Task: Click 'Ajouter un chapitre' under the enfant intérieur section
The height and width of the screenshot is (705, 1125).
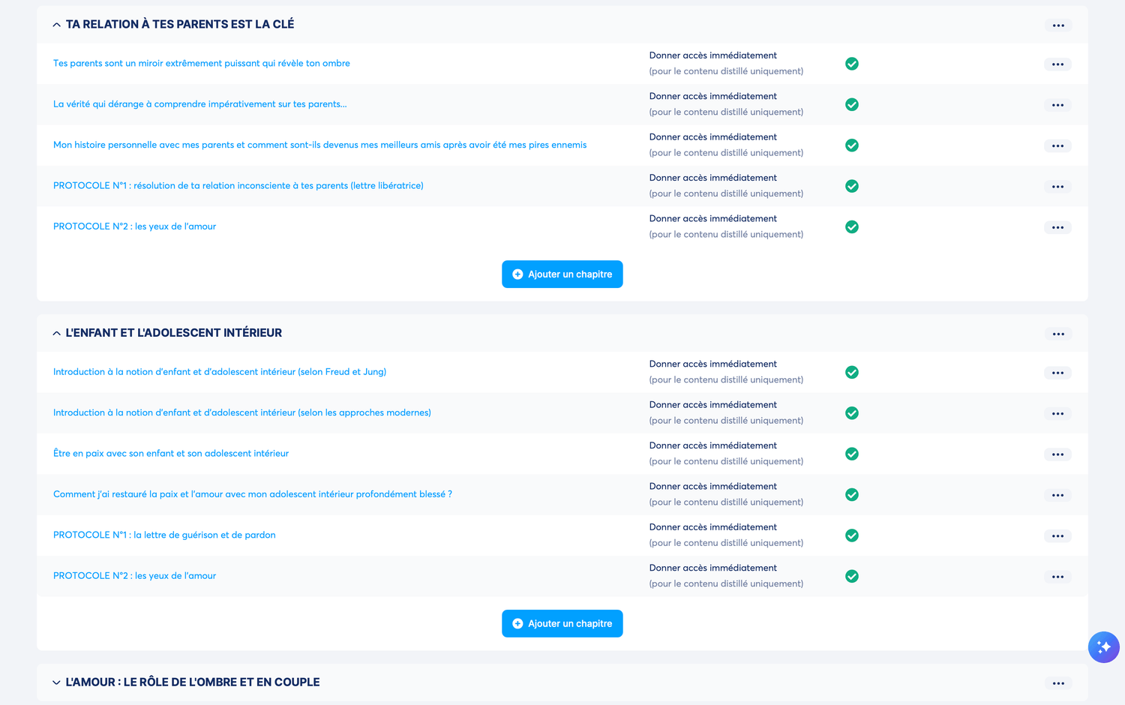Action: [562, 624]
